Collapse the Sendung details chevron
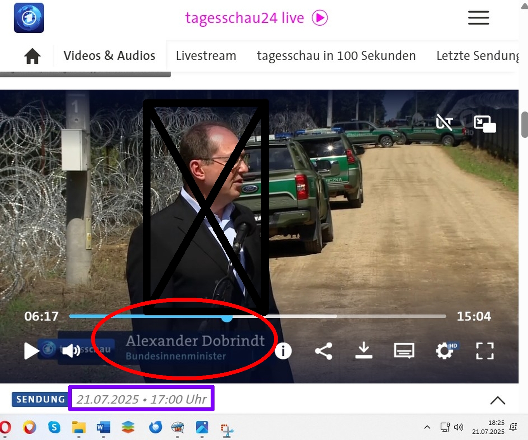 pyautogui.click(x=497, y=400)
